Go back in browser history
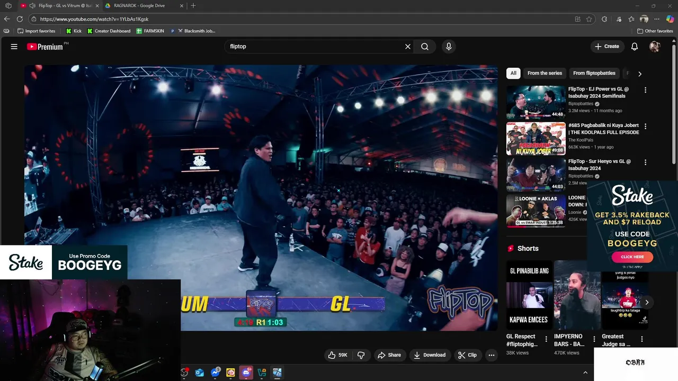 click(7, 19)
